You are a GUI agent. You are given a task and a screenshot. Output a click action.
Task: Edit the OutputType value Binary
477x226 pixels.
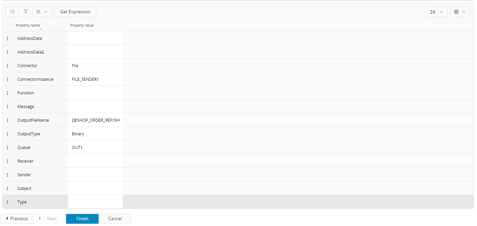(x=95, y=134)
